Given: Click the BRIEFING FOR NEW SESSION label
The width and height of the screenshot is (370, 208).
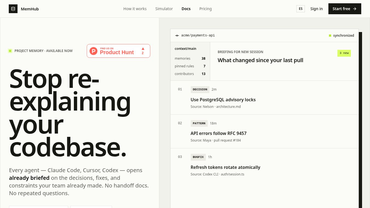Looking at the screenshot, I should pos(241,52).
